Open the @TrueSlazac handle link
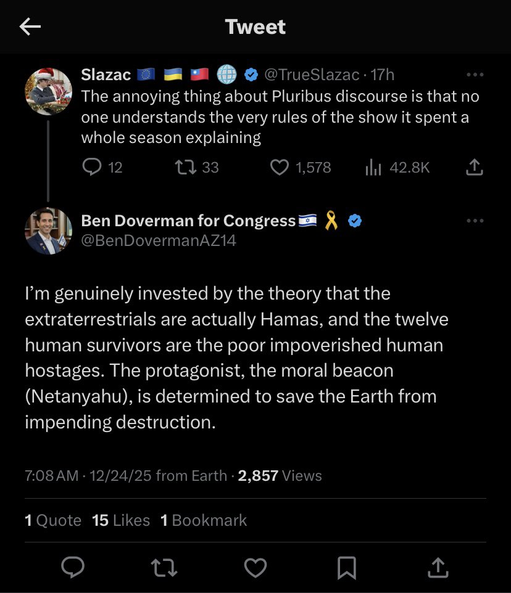511x593 pixels. (312, 75)
